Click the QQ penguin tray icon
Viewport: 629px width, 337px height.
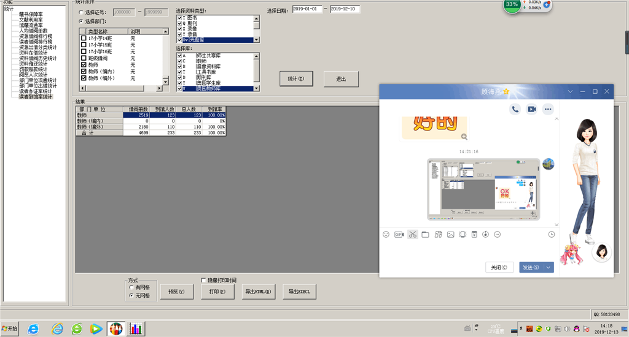[576, 329]
